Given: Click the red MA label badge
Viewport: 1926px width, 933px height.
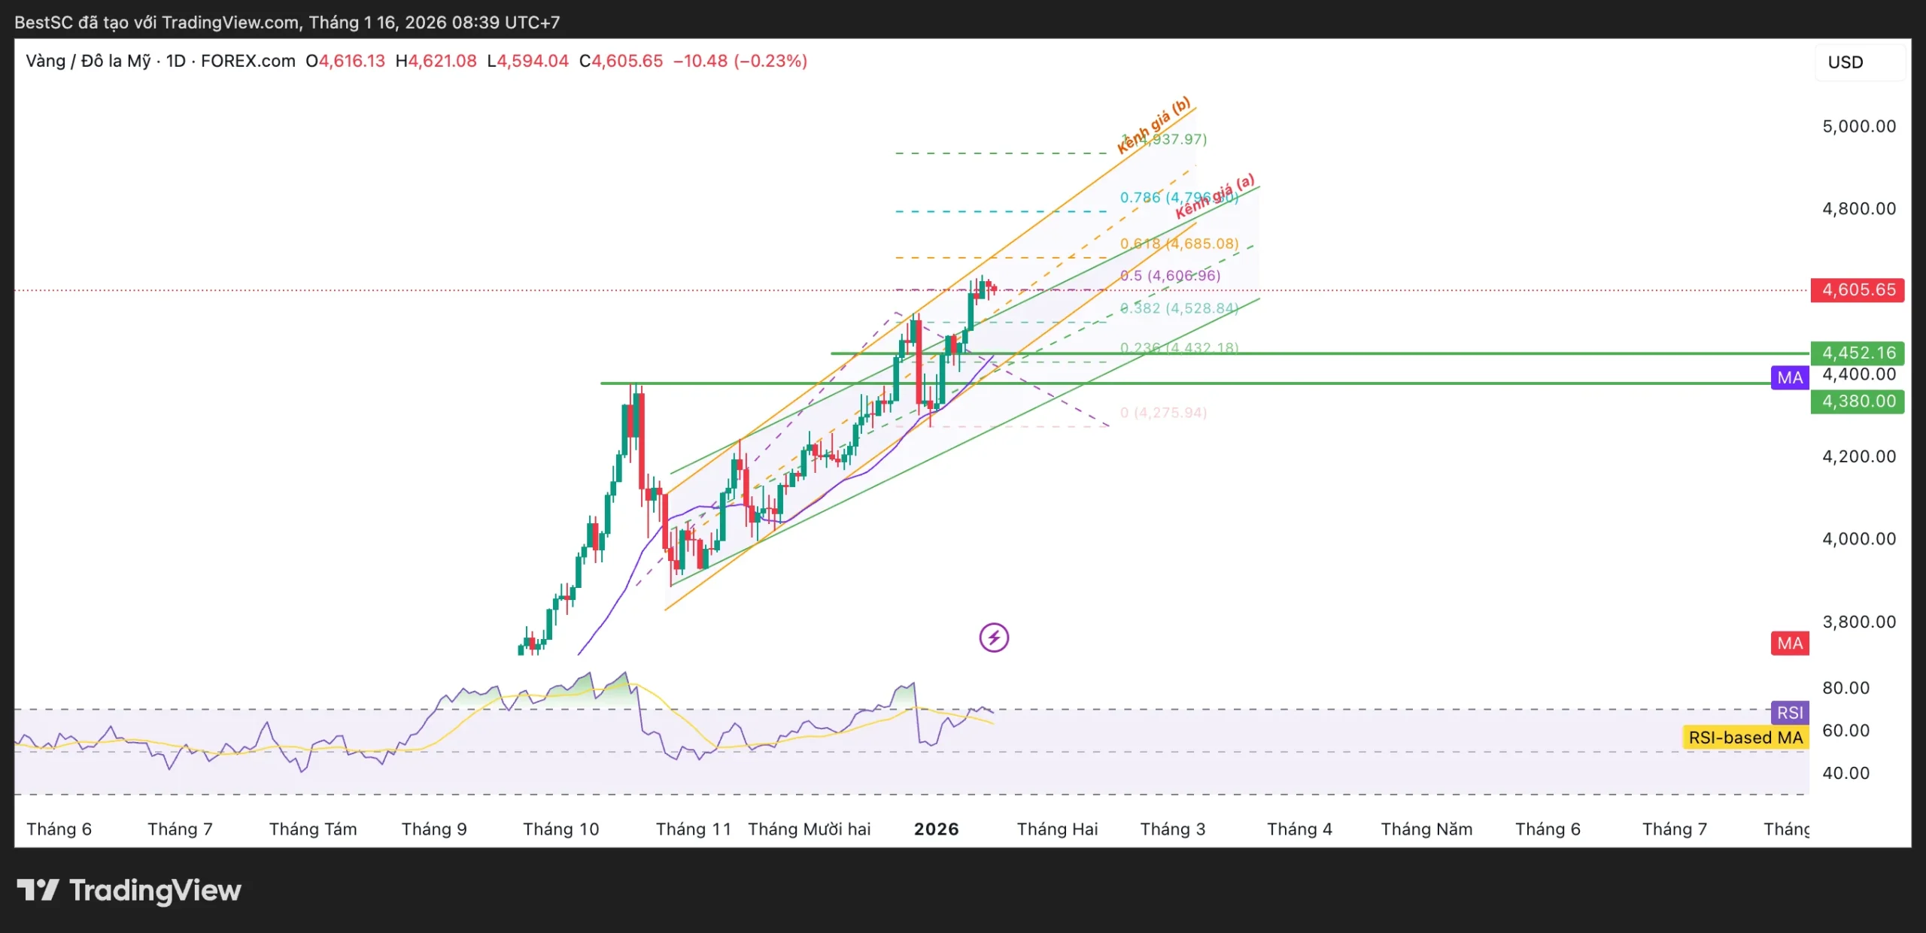Looking at the screenshot, I should click(1790, 643).
